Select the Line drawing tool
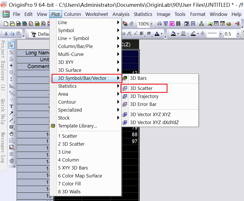Image resolution: width=244 pixels, height=201 pixels. click(11, 120)
